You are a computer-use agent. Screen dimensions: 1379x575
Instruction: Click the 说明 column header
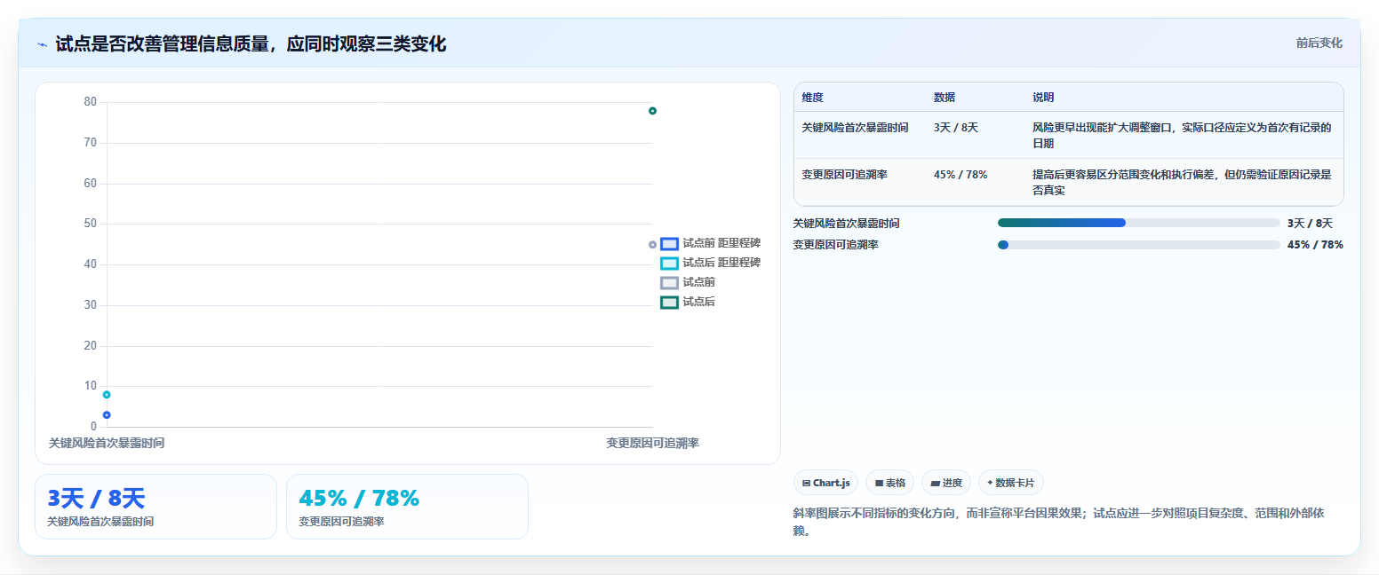pos(1042,97)
